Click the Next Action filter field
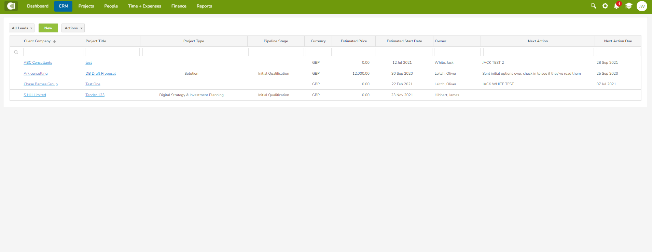Image resolution: width=652 pixels, height=252 pixels. 539,52
